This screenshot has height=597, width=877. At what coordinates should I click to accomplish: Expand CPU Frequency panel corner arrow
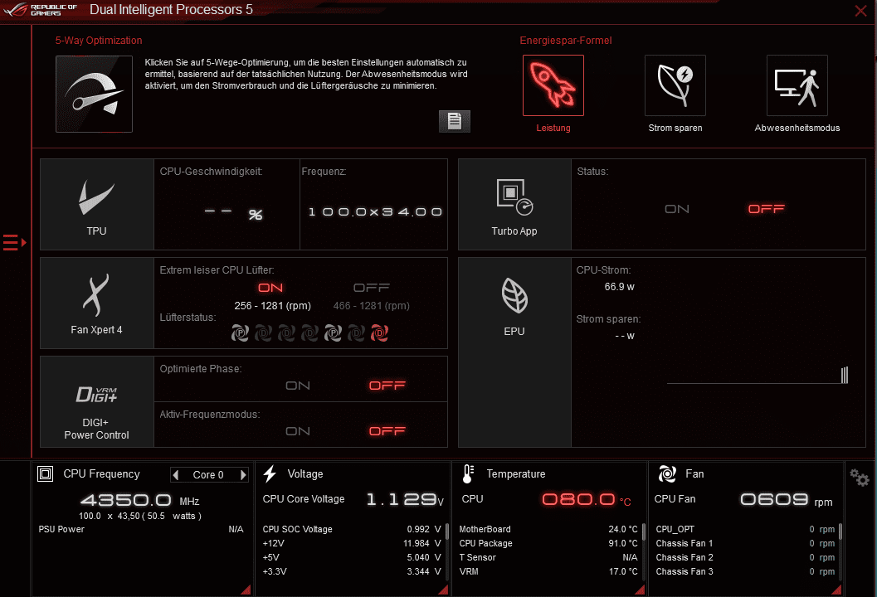pyautogui.click(x=246, y=590)
